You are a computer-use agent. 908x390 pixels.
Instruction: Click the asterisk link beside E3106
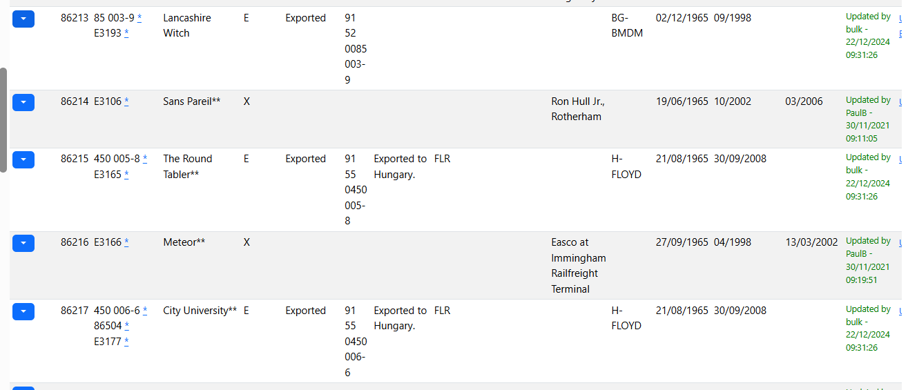(126, 101)
